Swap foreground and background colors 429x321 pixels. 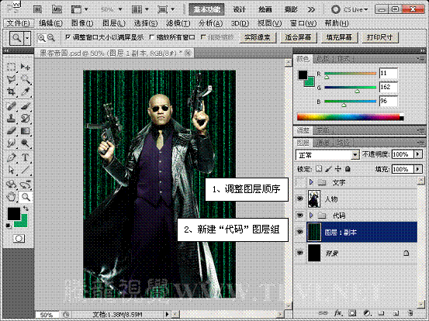tap(26, 209)
